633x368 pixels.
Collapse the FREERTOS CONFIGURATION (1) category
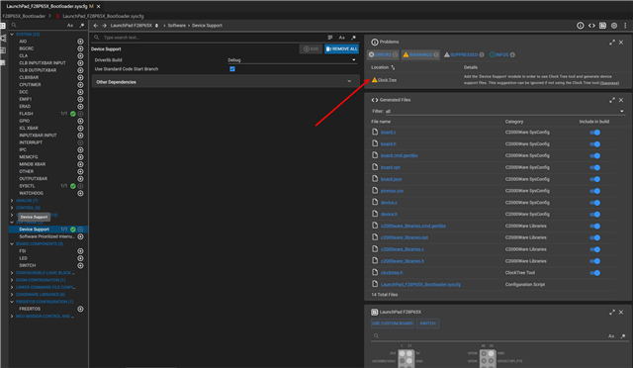coord(12,302)
